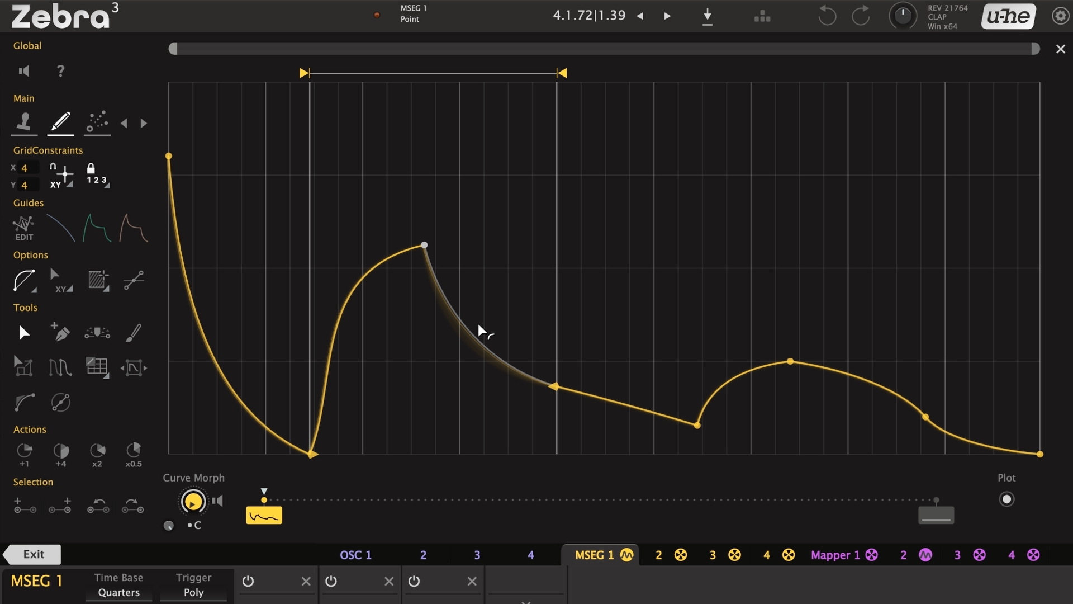Open the settings gear icon
1073x604 pixels.
point(1060,16)
